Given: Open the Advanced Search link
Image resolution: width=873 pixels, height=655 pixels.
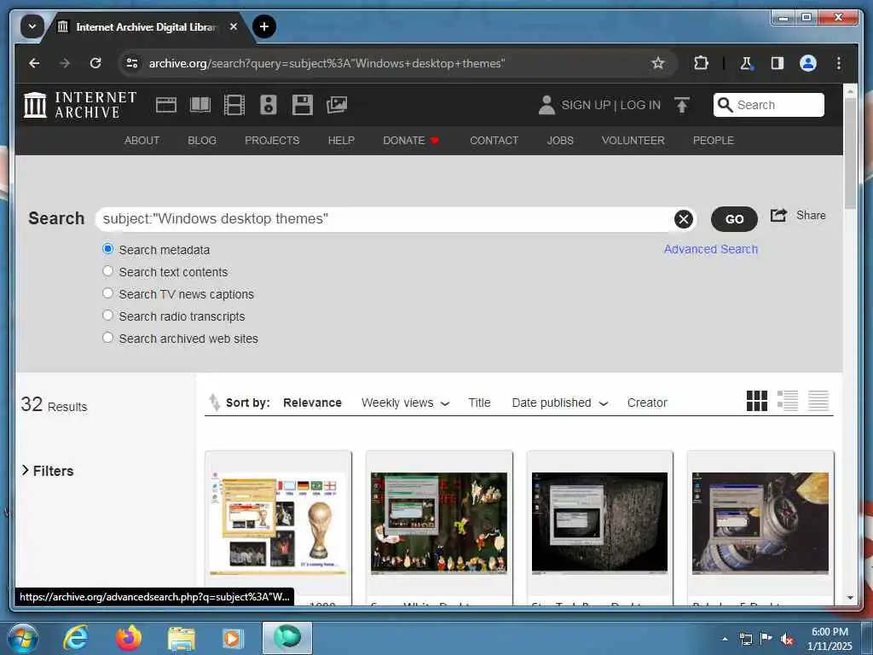Looking at the screenshot, I should [x=710, y=249].
